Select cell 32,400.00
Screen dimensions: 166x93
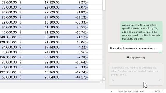pyautogui.click(x=40, y=62)
